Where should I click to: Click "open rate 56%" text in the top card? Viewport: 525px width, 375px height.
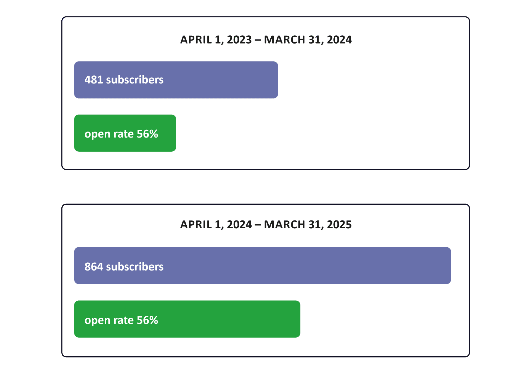(x=121, y=134)
